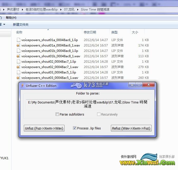Click icon of voicepowers_shout03_00048ac5_1.lip file

point(18,72)
